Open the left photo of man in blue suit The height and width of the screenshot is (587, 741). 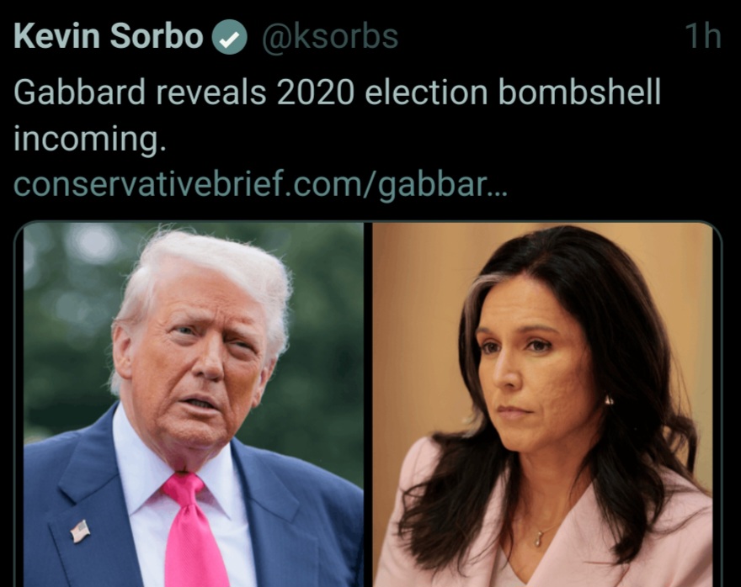(194, 405)
